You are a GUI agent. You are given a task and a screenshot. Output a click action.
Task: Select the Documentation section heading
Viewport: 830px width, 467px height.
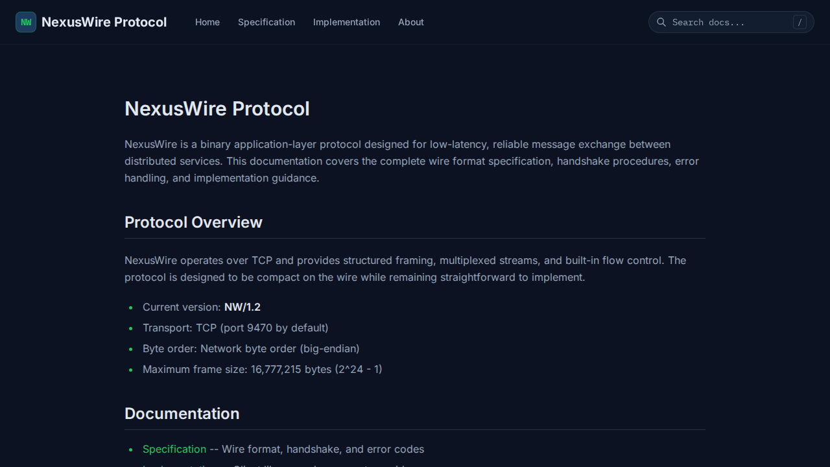[x=182, y=413]
